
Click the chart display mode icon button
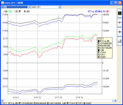click(120, 13)
